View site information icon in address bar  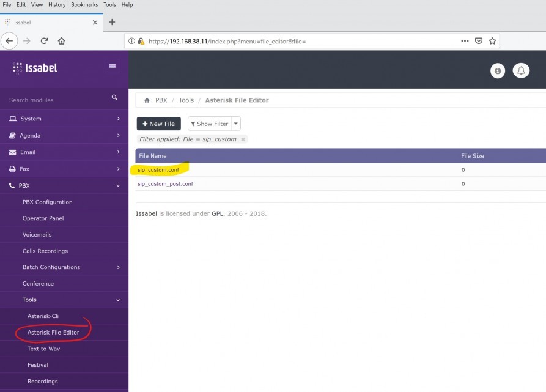click(131, 41)
